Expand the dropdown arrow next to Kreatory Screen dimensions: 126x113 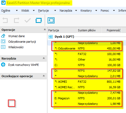[x=96, y=11]
